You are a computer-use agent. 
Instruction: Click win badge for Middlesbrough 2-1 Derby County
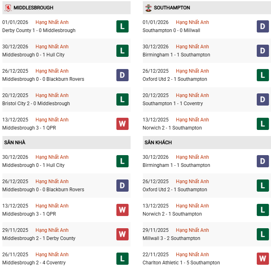122,234
